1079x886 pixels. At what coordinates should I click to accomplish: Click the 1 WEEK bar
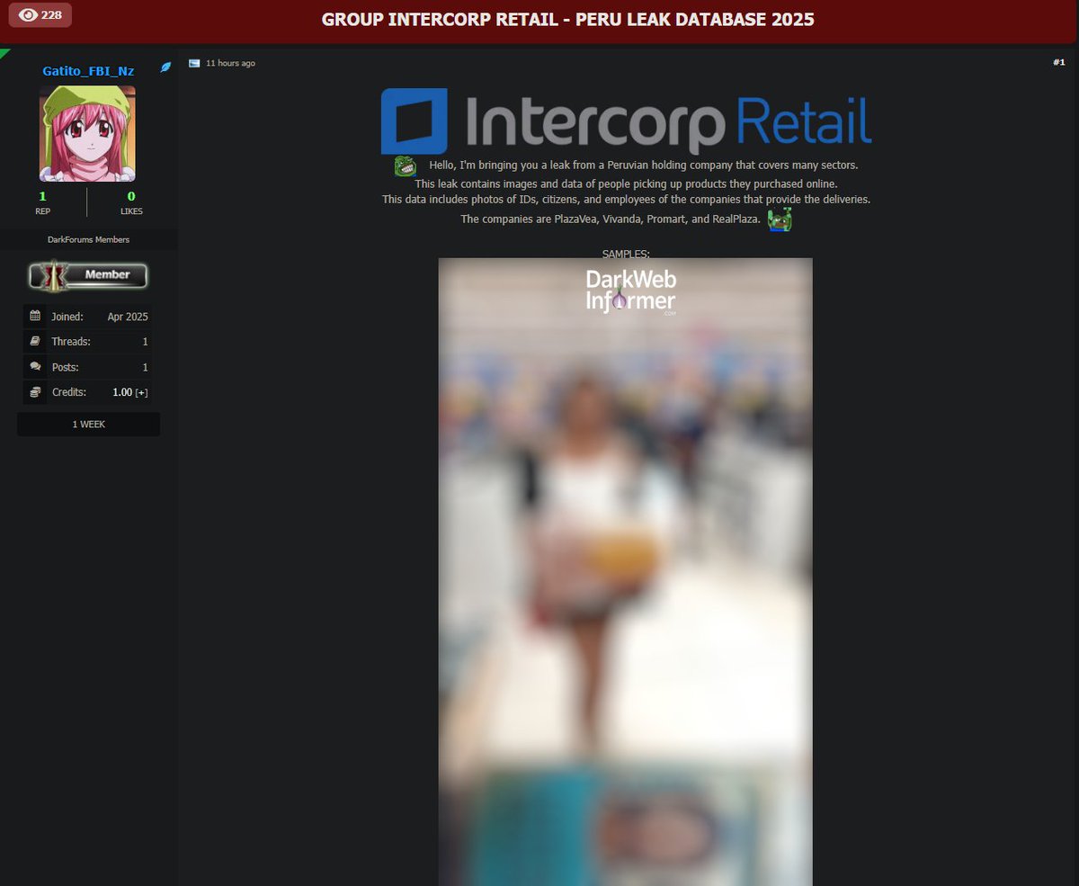click(x=89, y=424)
